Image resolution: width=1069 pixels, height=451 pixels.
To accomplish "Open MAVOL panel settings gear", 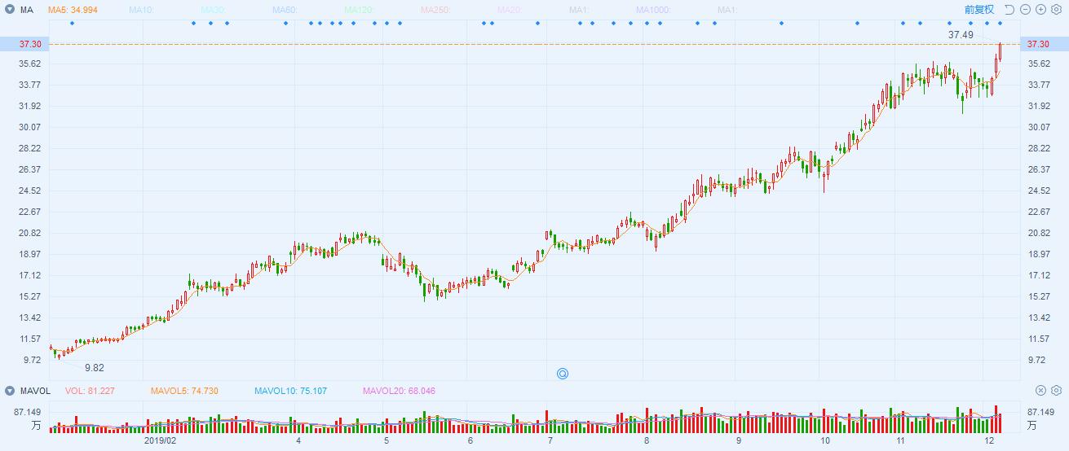I will pyautogui.click(x=1056, y=391).
